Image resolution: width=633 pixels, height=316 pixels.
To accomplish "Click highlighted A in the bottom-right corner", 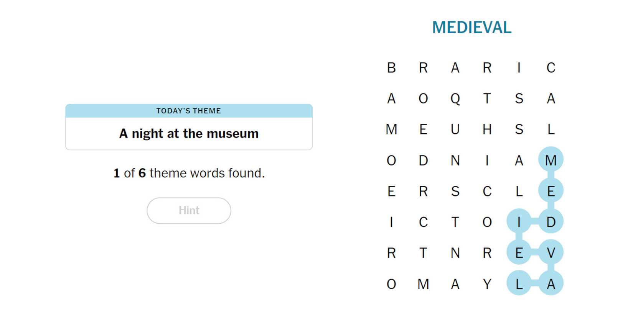I will click(551, 284).
